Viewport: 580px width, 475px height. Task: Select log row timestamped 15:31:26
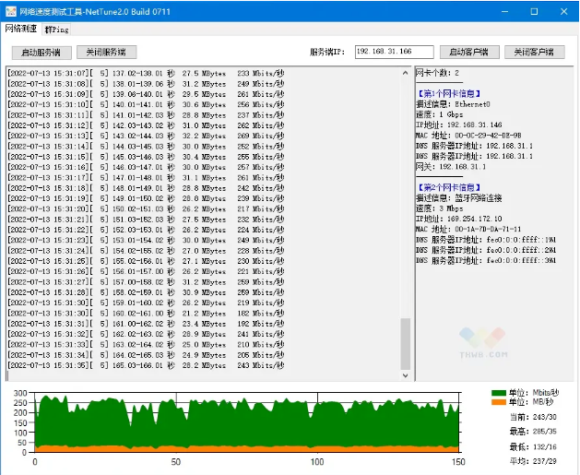click(146, 271)
